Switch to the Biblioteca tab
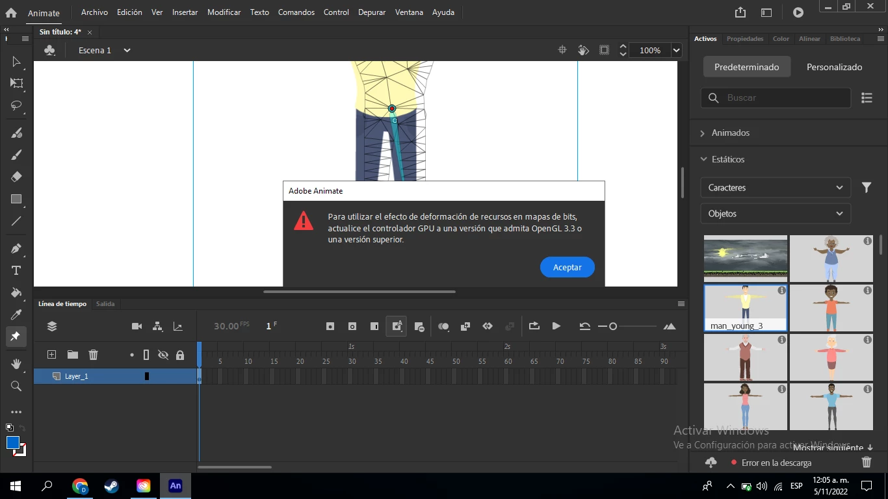The width and height of the screenshot is (888, 499). [845, 39]
